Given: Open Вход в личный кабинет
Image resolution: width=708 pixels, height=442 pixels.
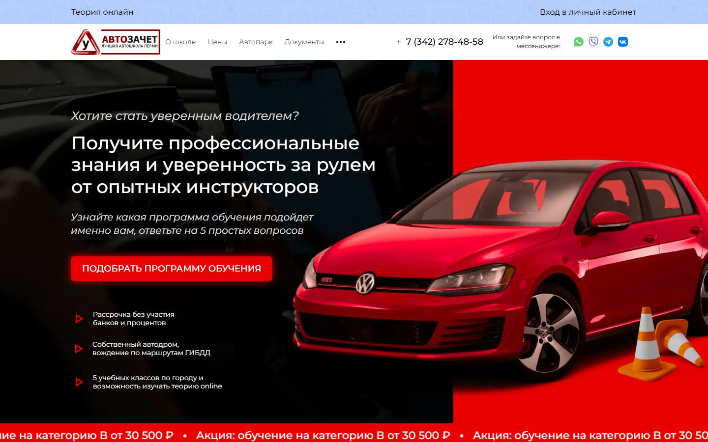Looking at the screenshot, I should 588,12.
